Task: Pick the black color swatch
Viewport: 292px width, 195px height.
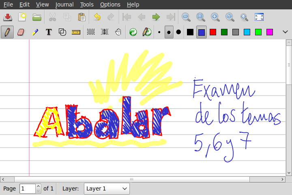Action: click(x=190, y=32)
